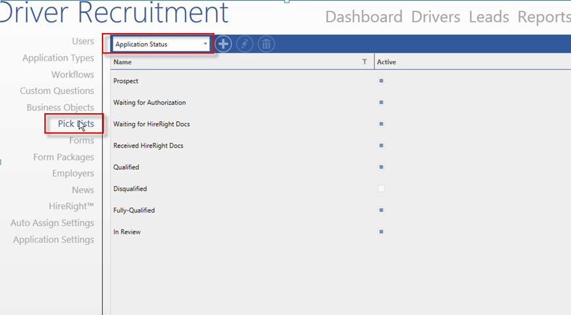Toggle Active checkbox for Fully-Qualified
Viewport: 571px width, 315px height.
point(381,210)
